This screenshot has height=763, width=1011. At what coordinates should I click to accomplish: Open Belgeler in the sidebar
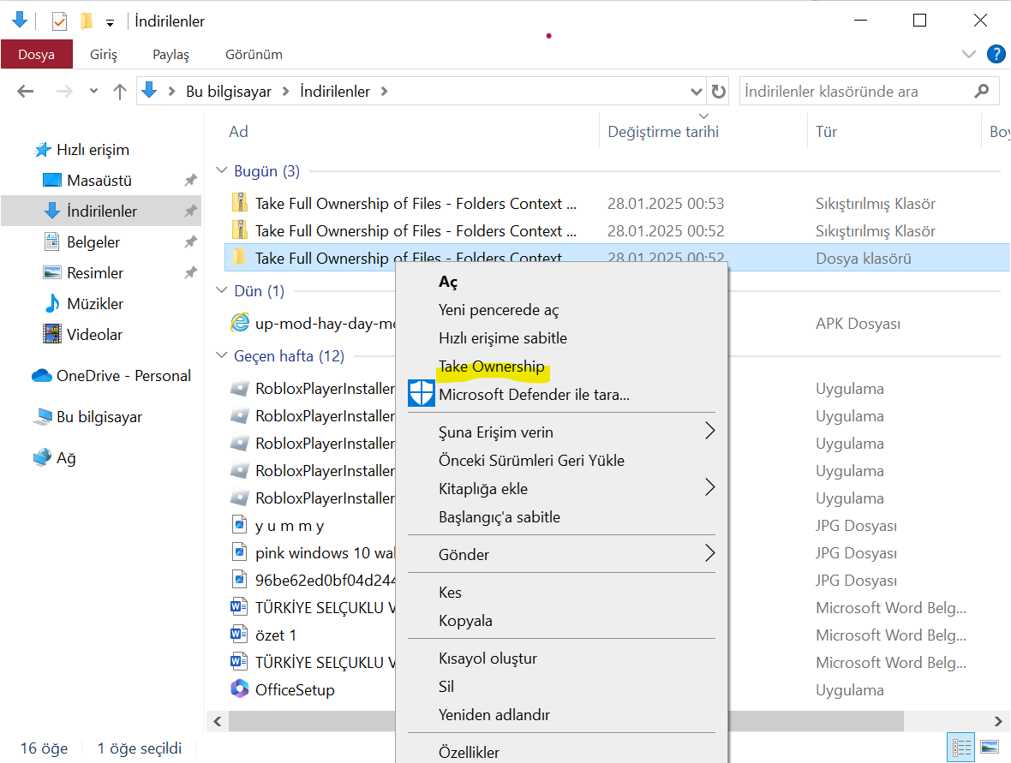pos(93,242)
